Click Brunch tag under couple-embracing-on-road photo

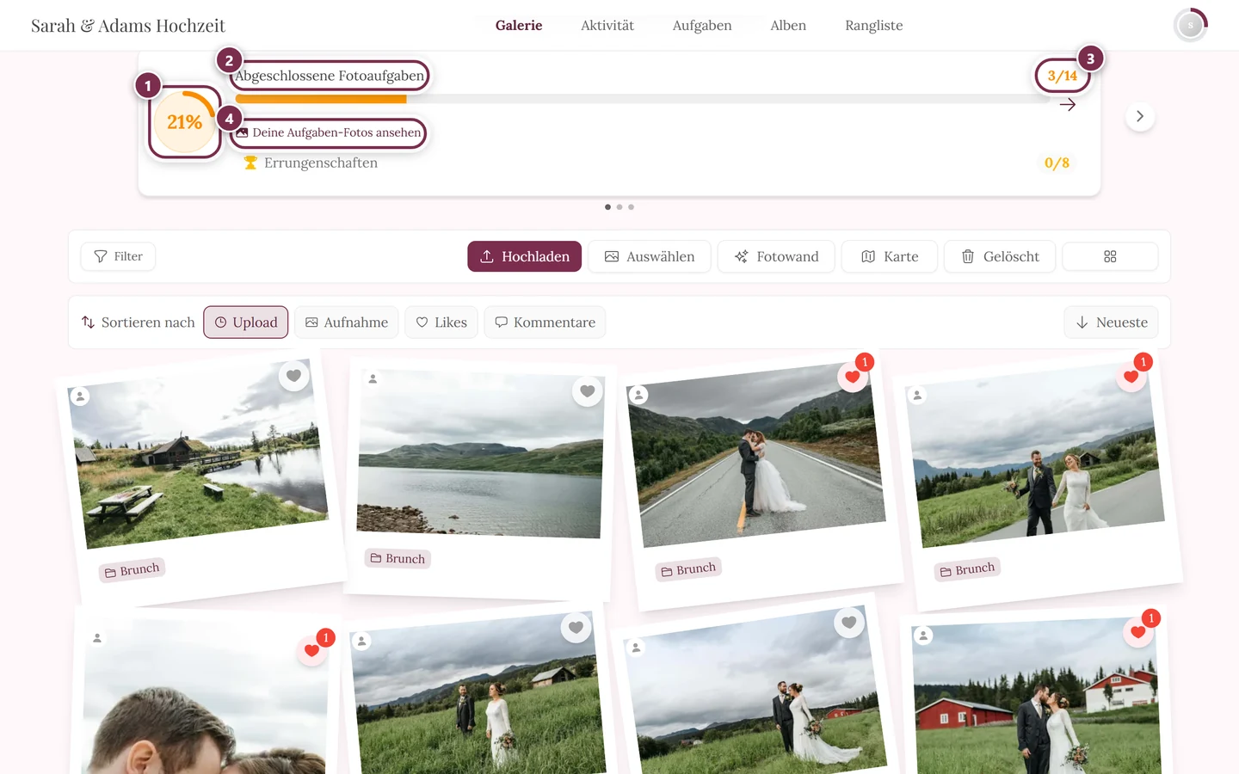(x=688, y=569)
